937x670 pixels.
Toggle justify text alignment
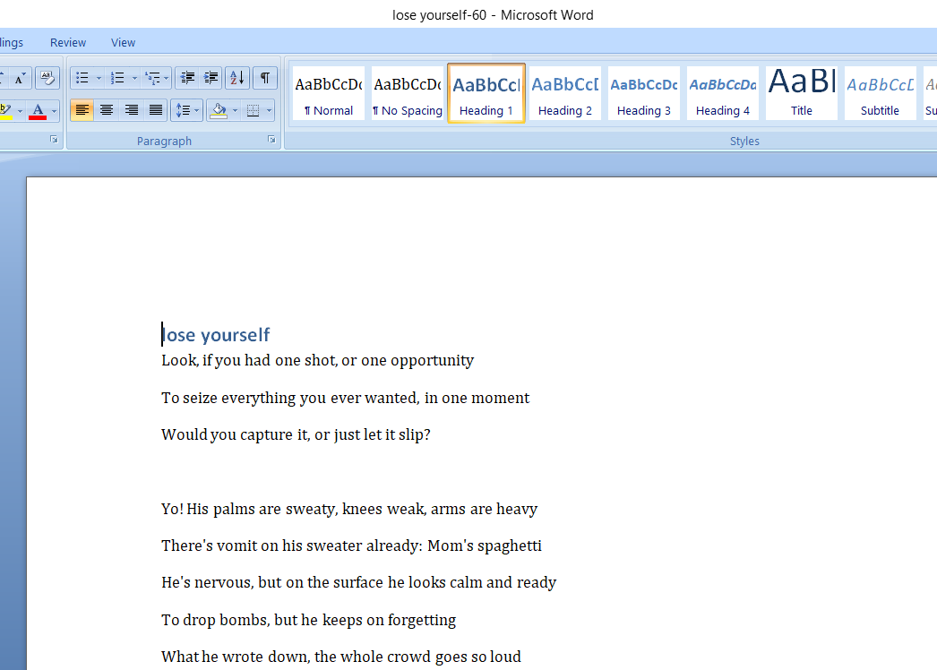(155, 110)
